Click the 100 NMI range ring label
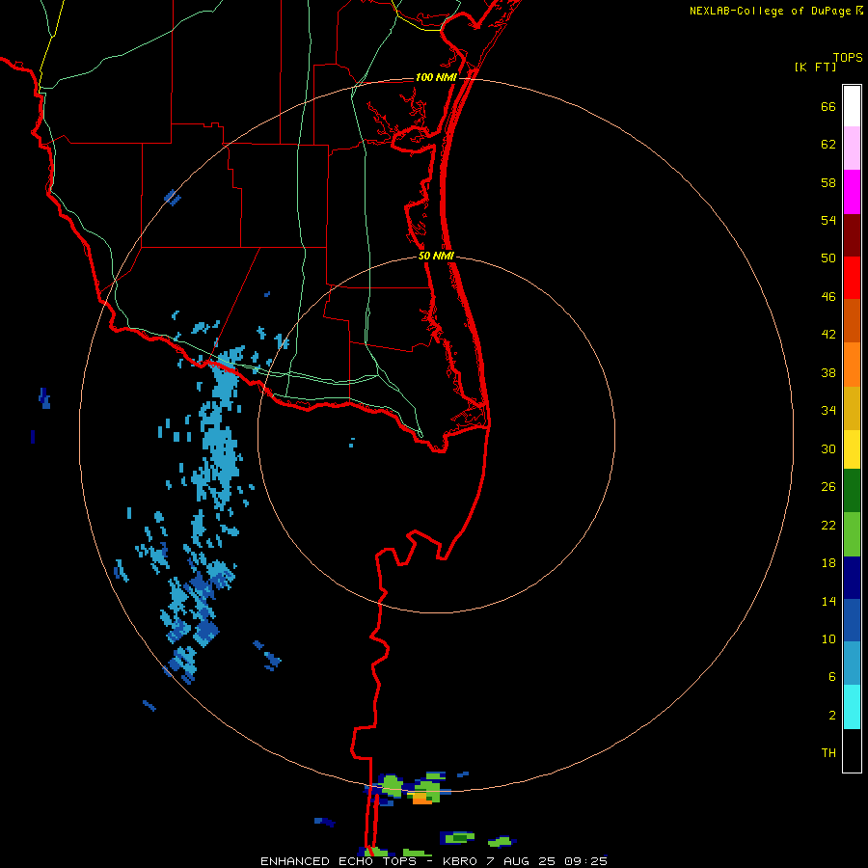 [x=436, y=77]
